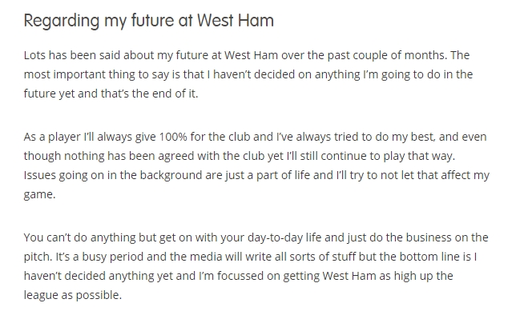Click the single word 'game.' line

click(39, 195)
